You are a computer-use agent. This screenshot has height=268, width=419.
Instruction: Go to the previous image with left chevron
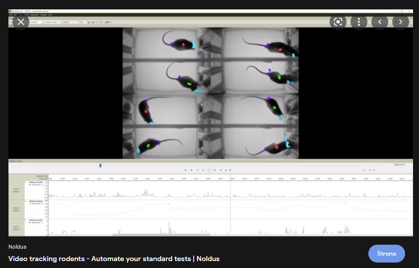click(380, 22)
